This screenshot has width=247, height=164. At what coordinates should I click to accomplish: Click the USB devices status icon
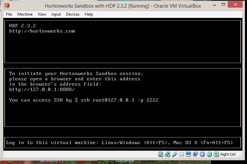(x=175, y=154)
